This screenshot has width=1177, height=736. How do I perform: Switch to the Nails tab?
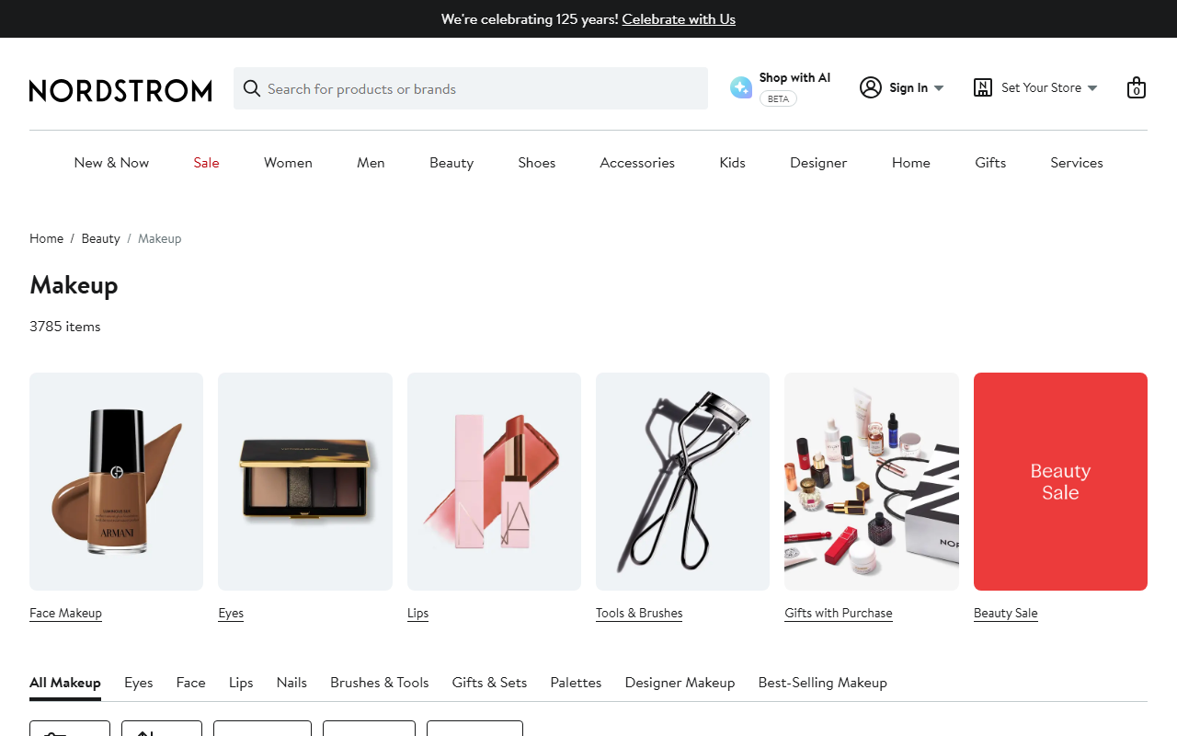point(291,683)
